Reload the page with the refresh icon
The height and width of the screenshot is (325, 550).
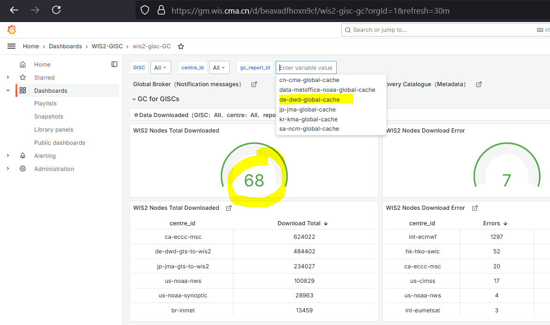tap(56, 10)
